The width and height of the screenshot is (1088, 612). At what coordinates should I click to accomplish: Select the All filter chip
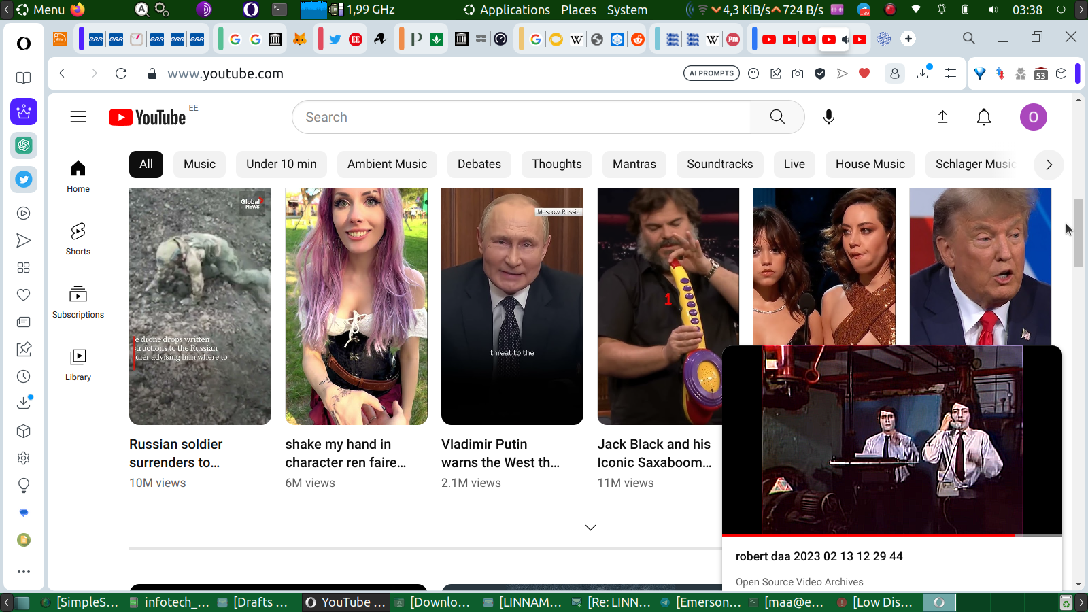tap(146, 165)
